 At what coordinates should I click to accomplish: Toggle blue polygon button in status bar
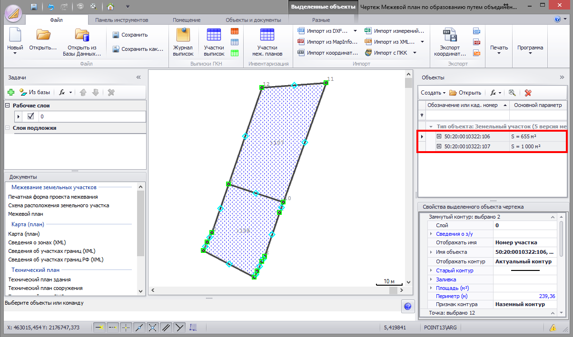pyautogui.click(x=193, y=327)
